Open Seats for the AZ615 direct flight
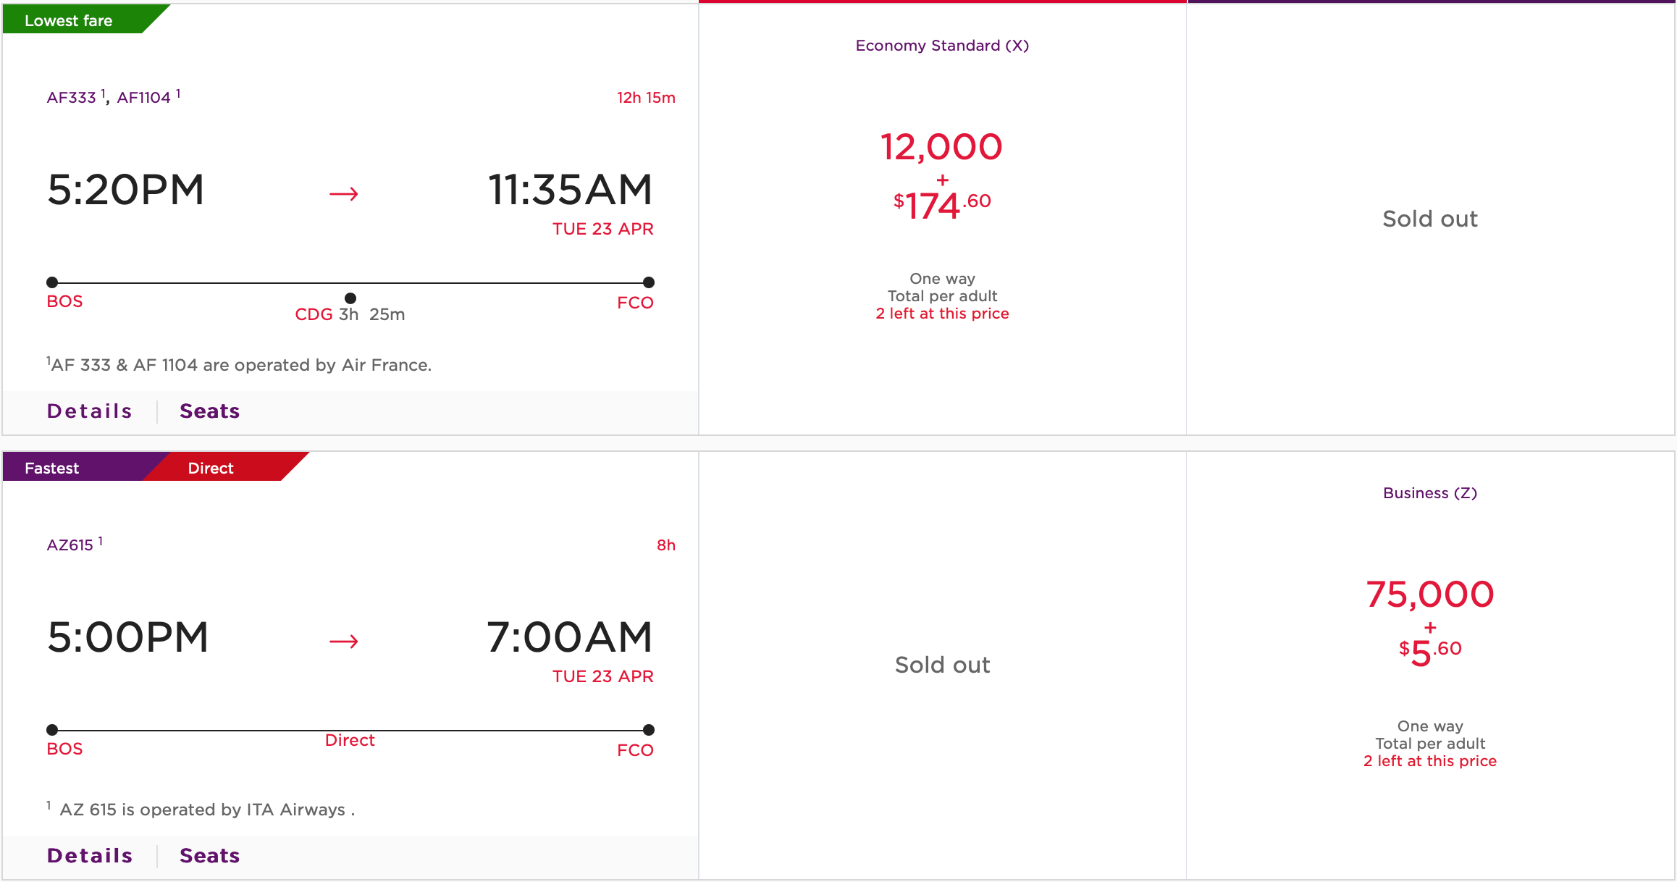The width and height of the screenshot is (1677, 882). tap(209, 856)
